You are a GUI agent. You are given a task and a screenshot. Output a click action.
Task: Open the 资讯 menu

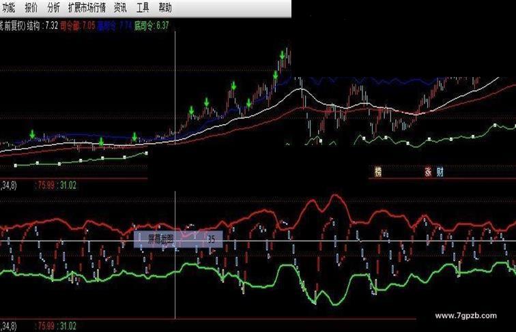pyautogui.click(x=120, y=8)
